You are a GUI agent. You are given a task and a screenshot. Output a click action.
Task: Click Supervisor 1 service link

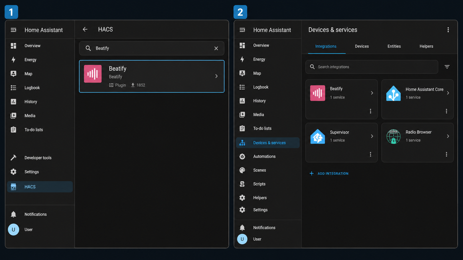coord(337,140)
